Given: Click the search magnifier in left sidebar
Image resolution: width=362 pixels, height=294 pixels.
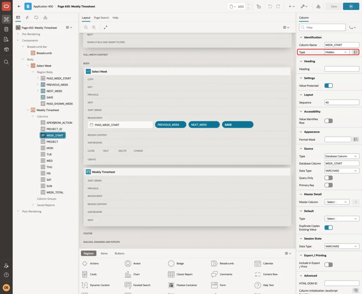Looking at the screenshot, I should (x=6, y=62).
